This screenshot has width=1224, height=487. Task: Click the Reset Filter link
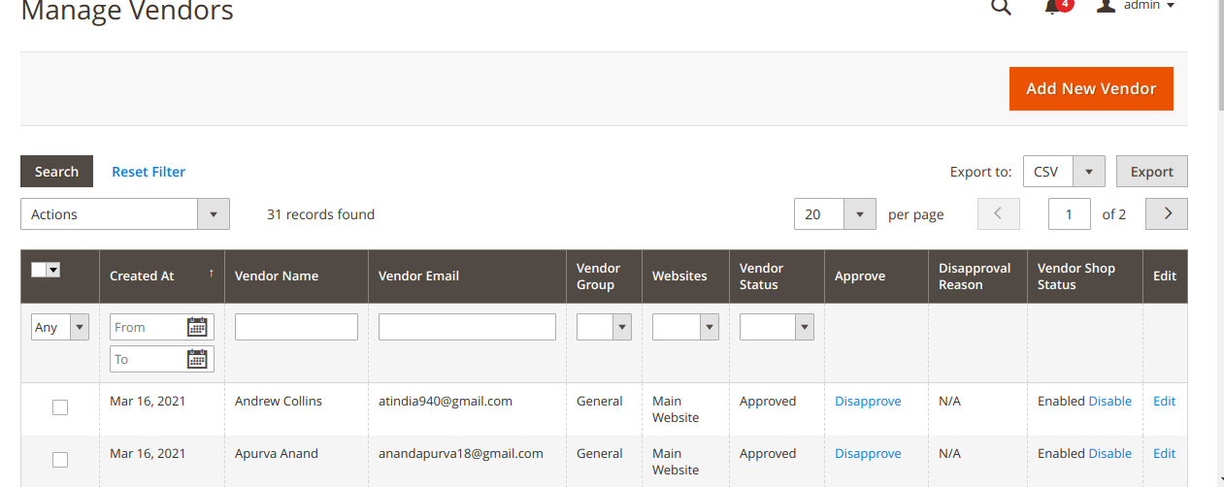(x=149, y=172)
